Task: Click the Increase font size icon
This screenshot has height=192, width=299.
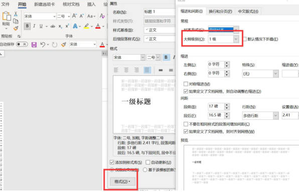Action: point(75,16)
